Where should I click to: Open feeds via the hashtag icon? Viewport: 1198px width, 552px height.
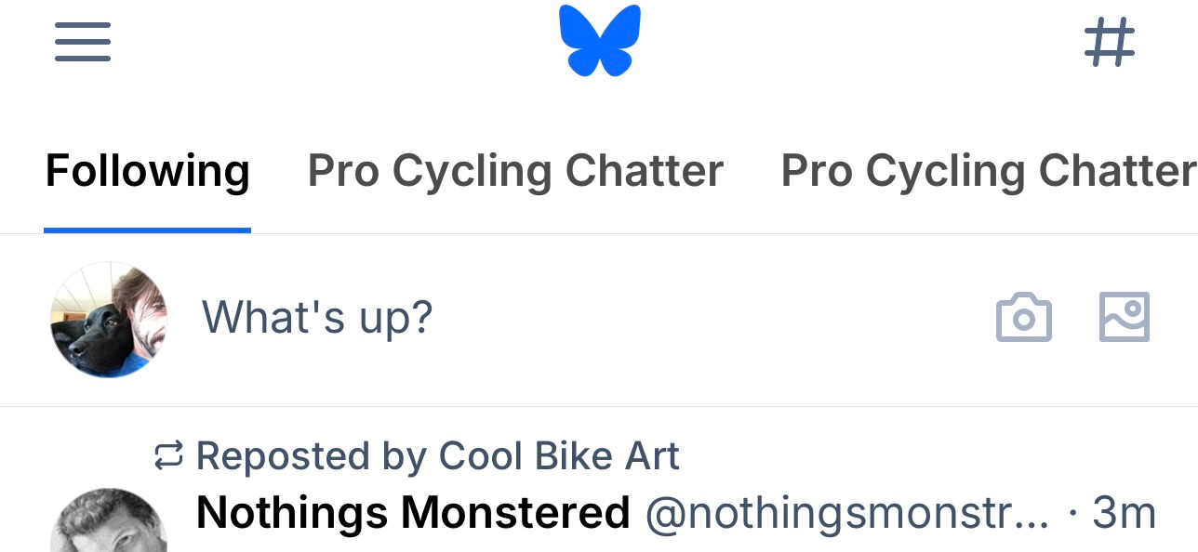coord(1110,43)
